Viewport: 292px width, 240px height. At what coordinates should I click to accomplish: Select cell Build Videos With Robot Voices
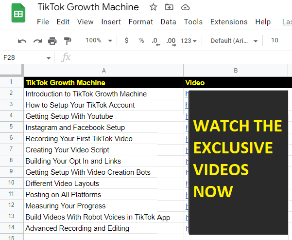point(103,217)
